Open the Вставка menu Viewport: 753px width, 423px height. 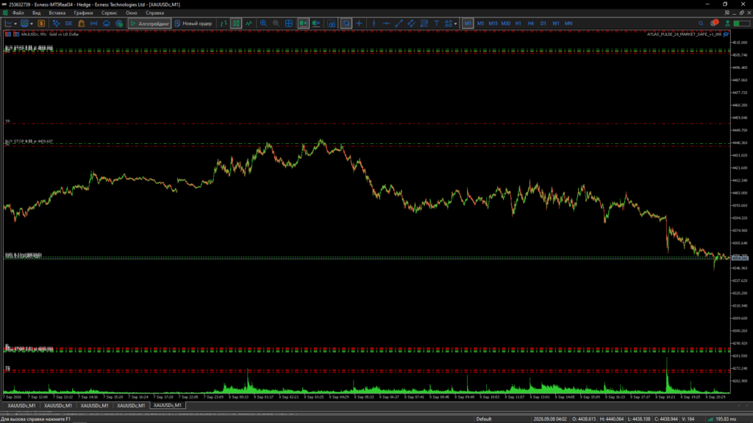(x=57, y=13)
